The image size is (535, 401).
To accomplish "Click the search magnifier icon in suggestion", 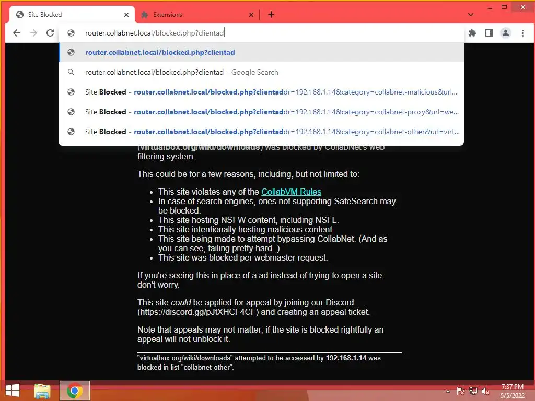I will 71,72.
